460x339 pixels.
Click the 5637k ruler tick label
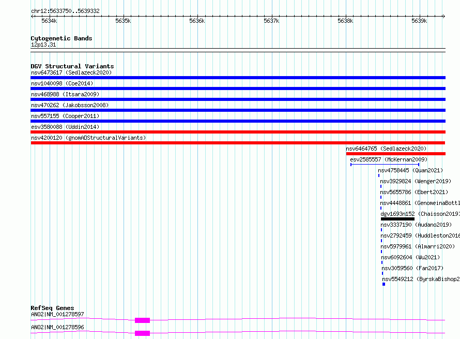[x=271, y=21]
